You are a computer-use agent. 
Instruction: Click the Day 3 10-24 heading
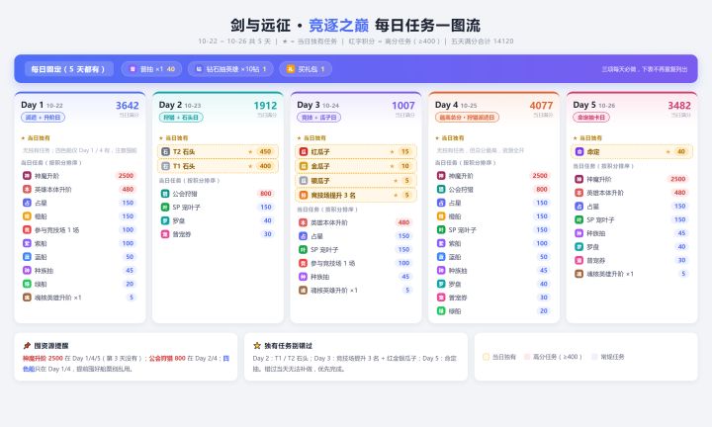317,105
